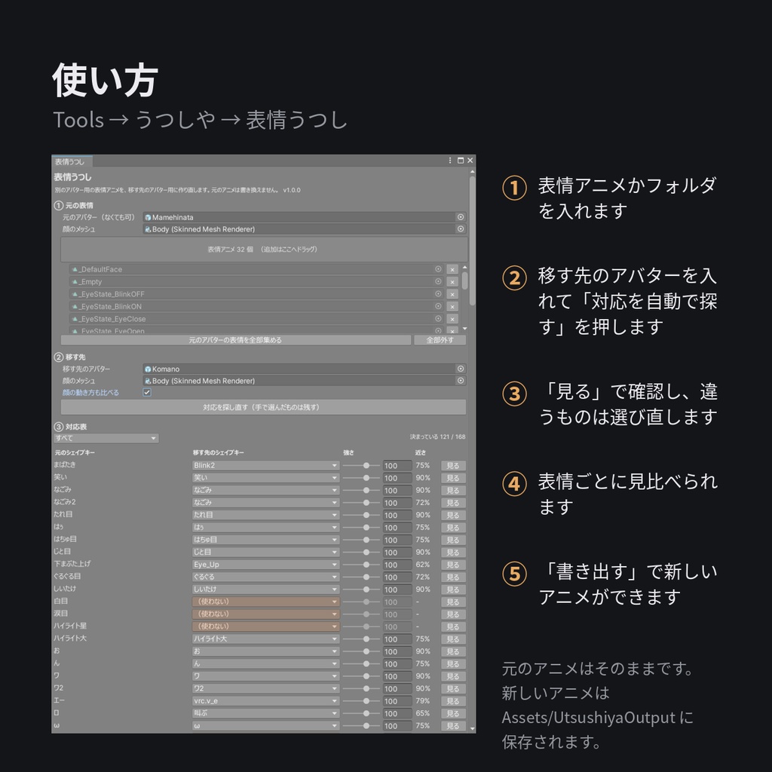Click the 100 strength field for はぅ
The image size is (772, 772).
click(x=397, y=528)
